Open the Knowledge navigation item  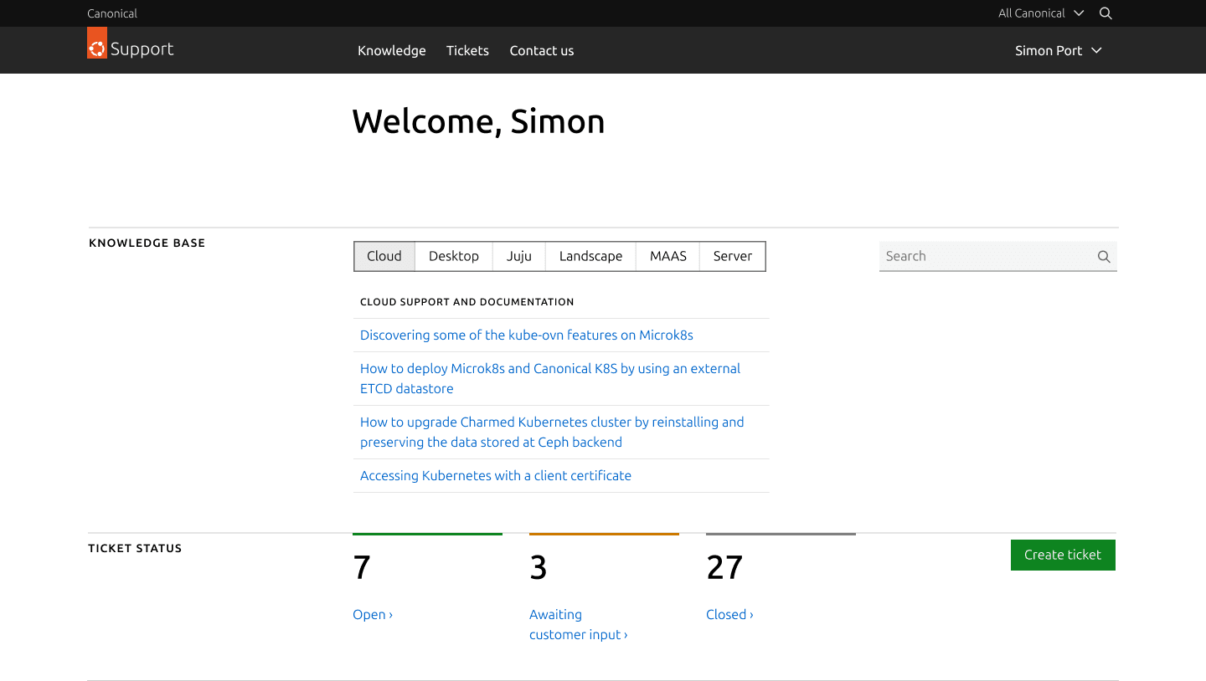(392, 50)
